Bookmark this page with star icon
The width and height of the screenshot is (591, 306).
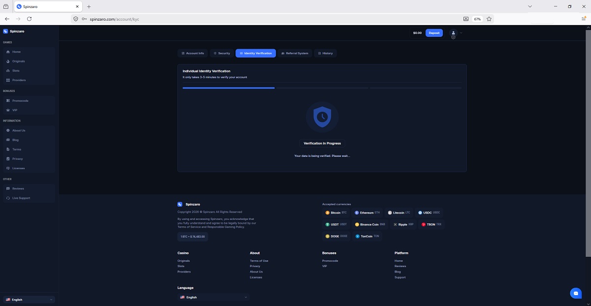[489, 19]
